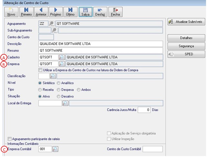The width and height of the screenshot is (207, 157).
Task: Undo changes with Desfaz
Action: point(100,12)
